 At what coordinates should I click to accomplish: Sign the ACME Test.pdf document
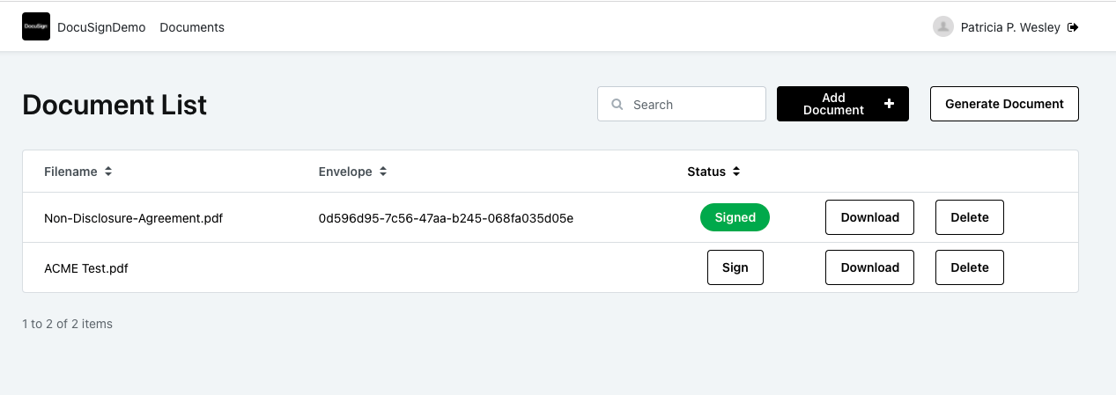click(x=735, y=267)
